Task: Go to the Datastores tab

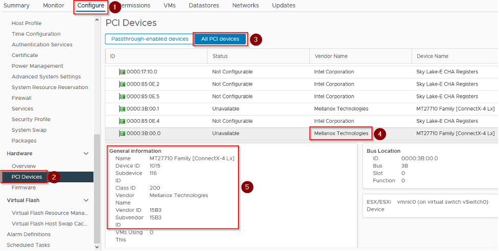Action: 204,6
